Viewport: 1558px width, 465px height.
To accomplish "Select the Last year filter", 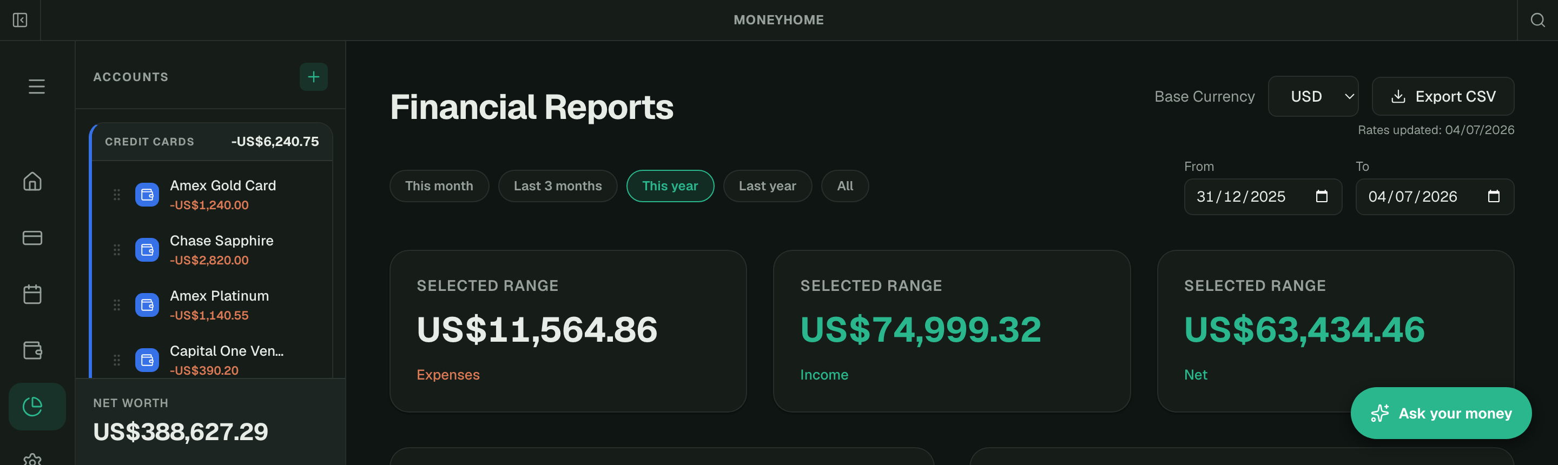I will [x=768, y=185].
